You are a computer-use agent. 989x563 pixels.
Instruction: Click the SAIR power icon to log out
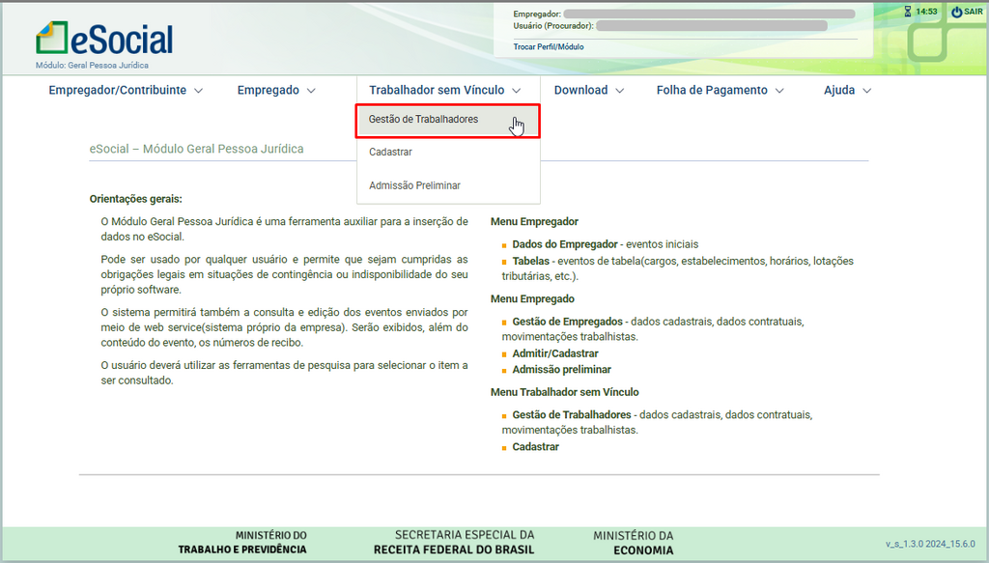(956, 12)
